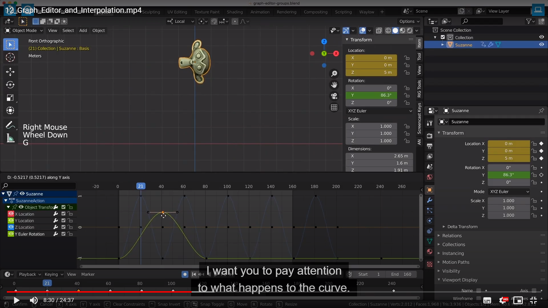Open Modifier properties wrench tab
The width and height of the screenshot is (548, 308).
[x=430, y=200]
